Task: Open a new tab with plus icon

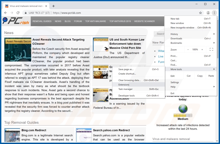Action: (x=53, y=6)
